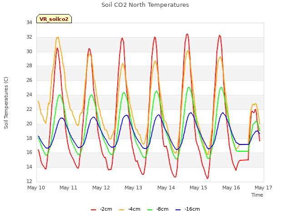
Task: Click the May 15 x-axis tick label
Action: pos(198,188)
